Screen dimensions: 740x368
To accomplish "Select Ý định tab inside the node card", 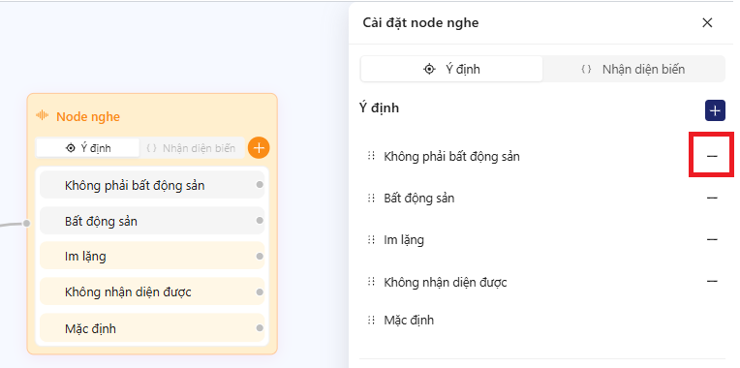I will coord(88,148).
